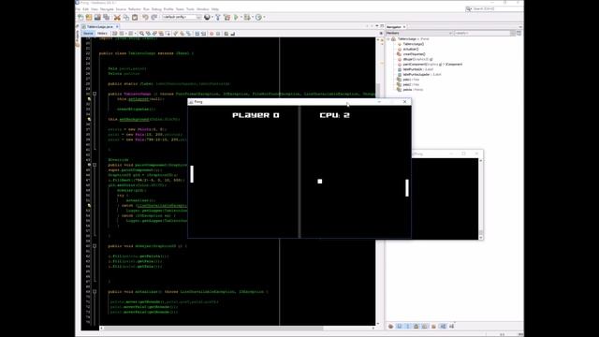Open the Navigate menu
This screenshot has width=599, height=337.
point(107,9)
